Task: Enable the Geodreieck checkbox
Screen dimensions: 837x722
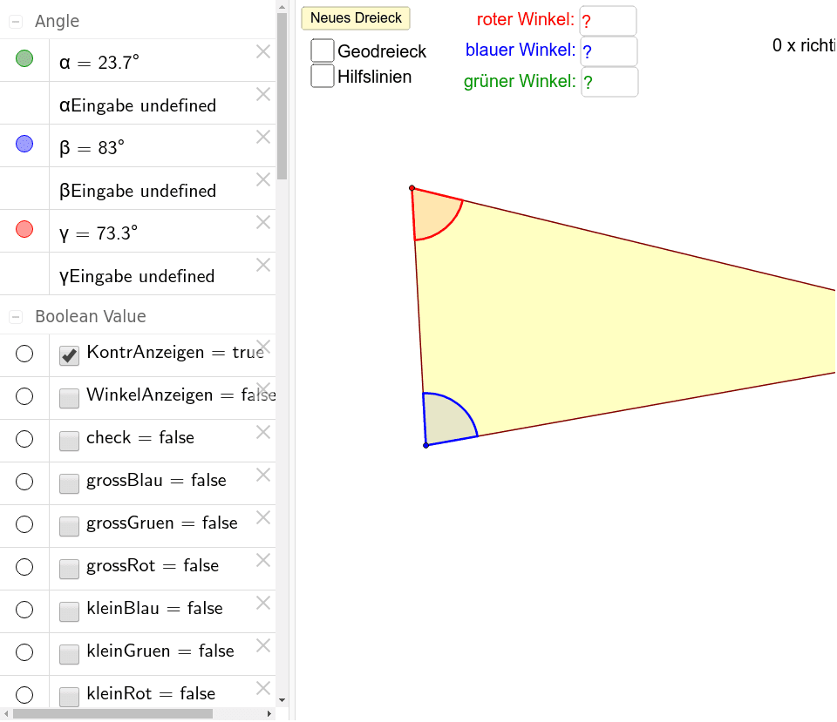Action: (x=323, y=51)
